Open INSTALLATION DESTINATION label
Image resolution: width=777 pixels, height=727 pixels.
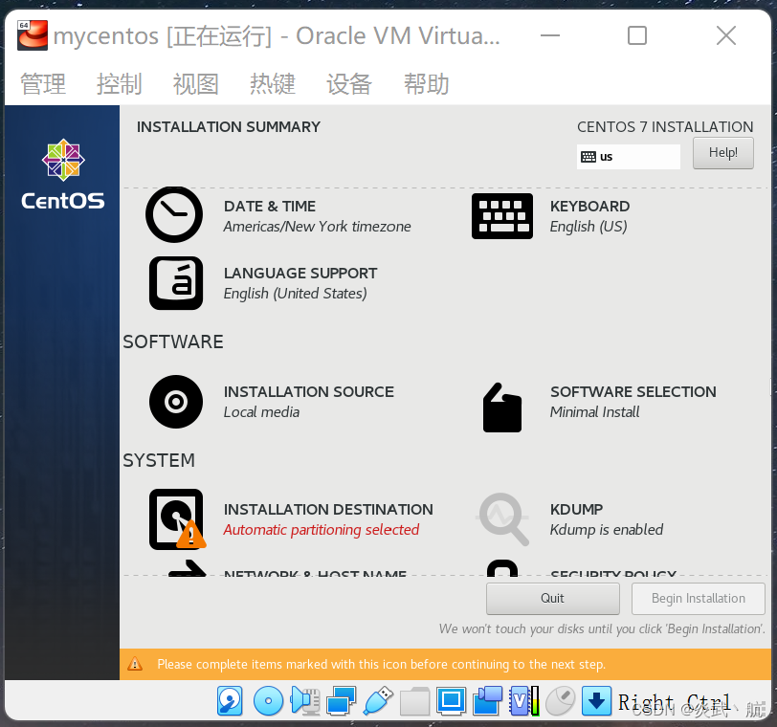point(328,509)
